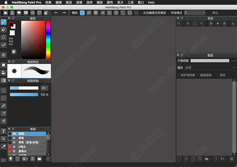Open the 档案 menu
Viewport: 237px width, 167px height.
coord(48,2)
